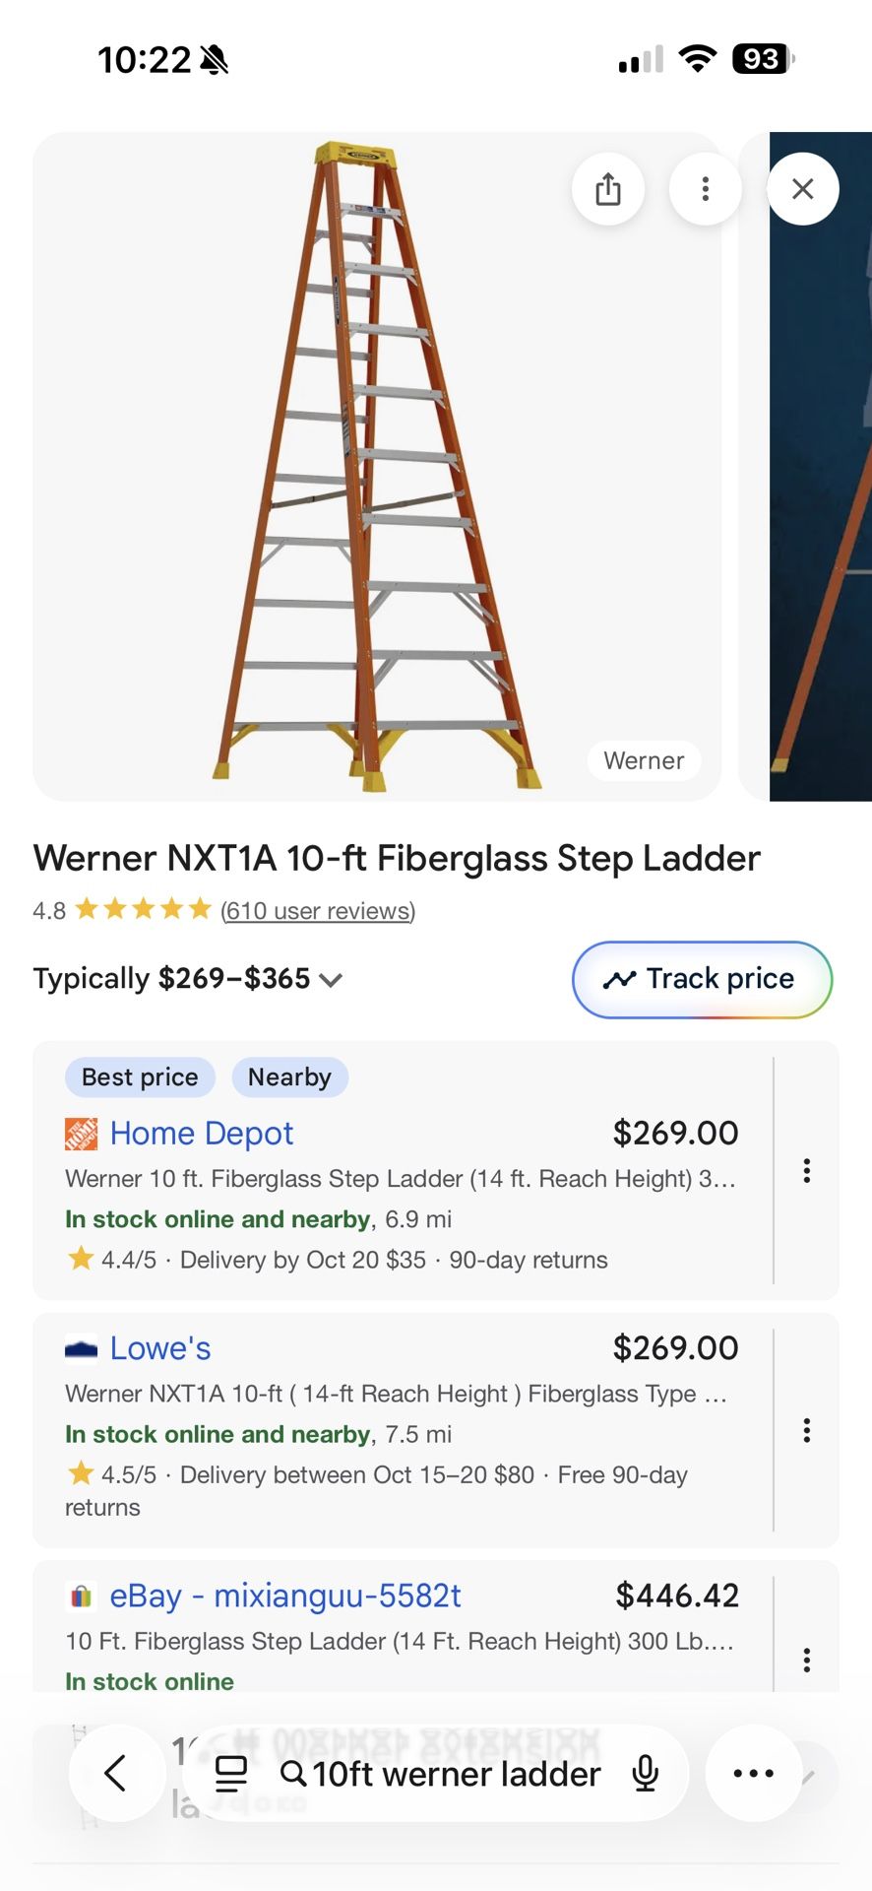
Task: Open the bottom bar more options ellipsis
Action: [753, 1774]
